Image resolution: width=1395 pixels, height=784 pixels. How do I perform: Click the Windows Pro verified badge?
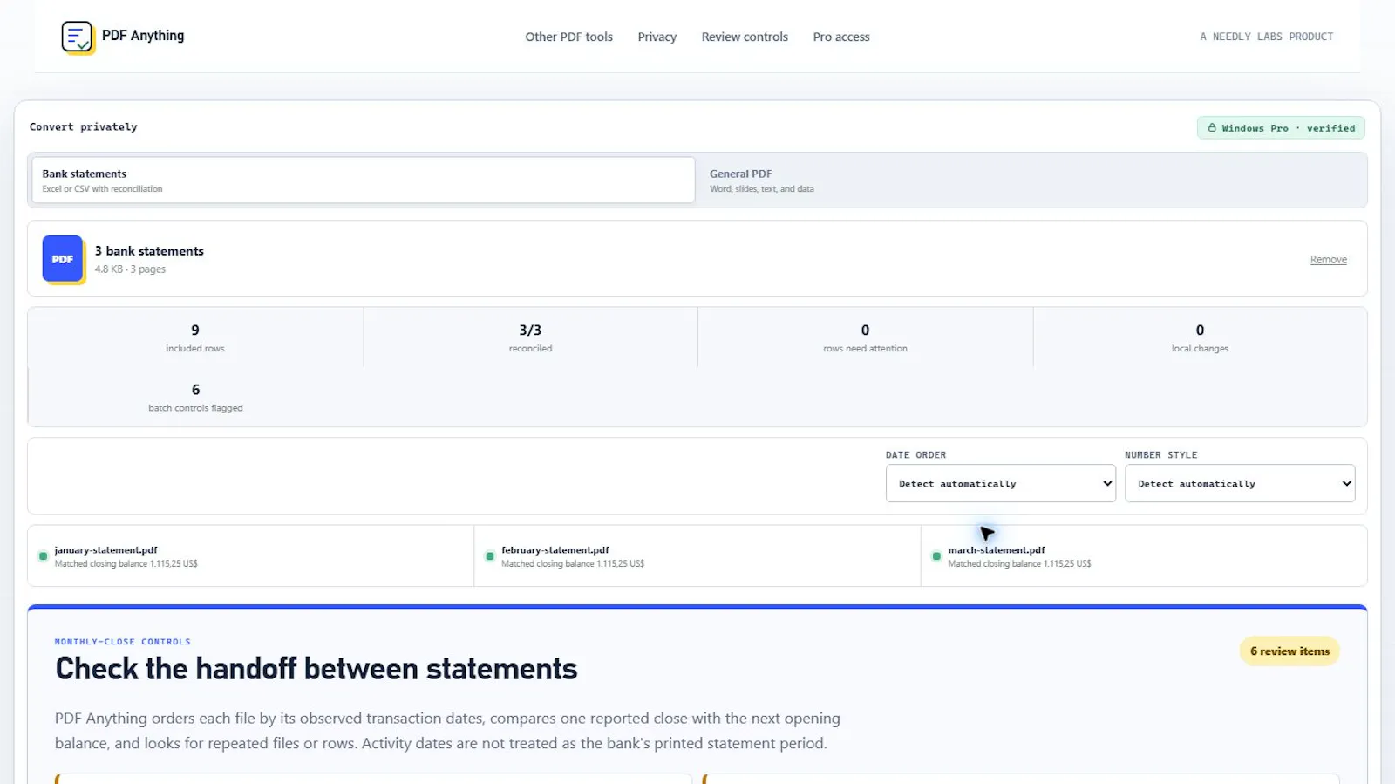(x=1281, y=128)
